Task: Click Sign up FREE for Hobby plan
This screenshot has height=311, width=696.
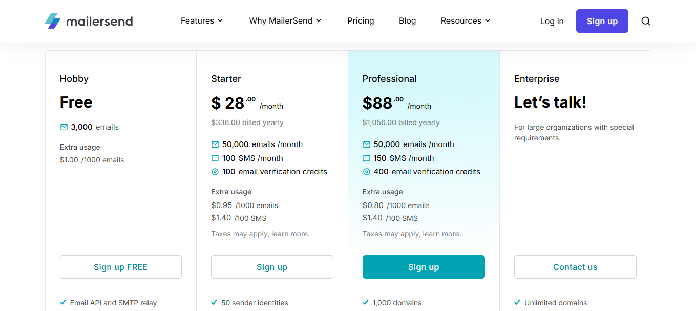Action: (120, 267)
